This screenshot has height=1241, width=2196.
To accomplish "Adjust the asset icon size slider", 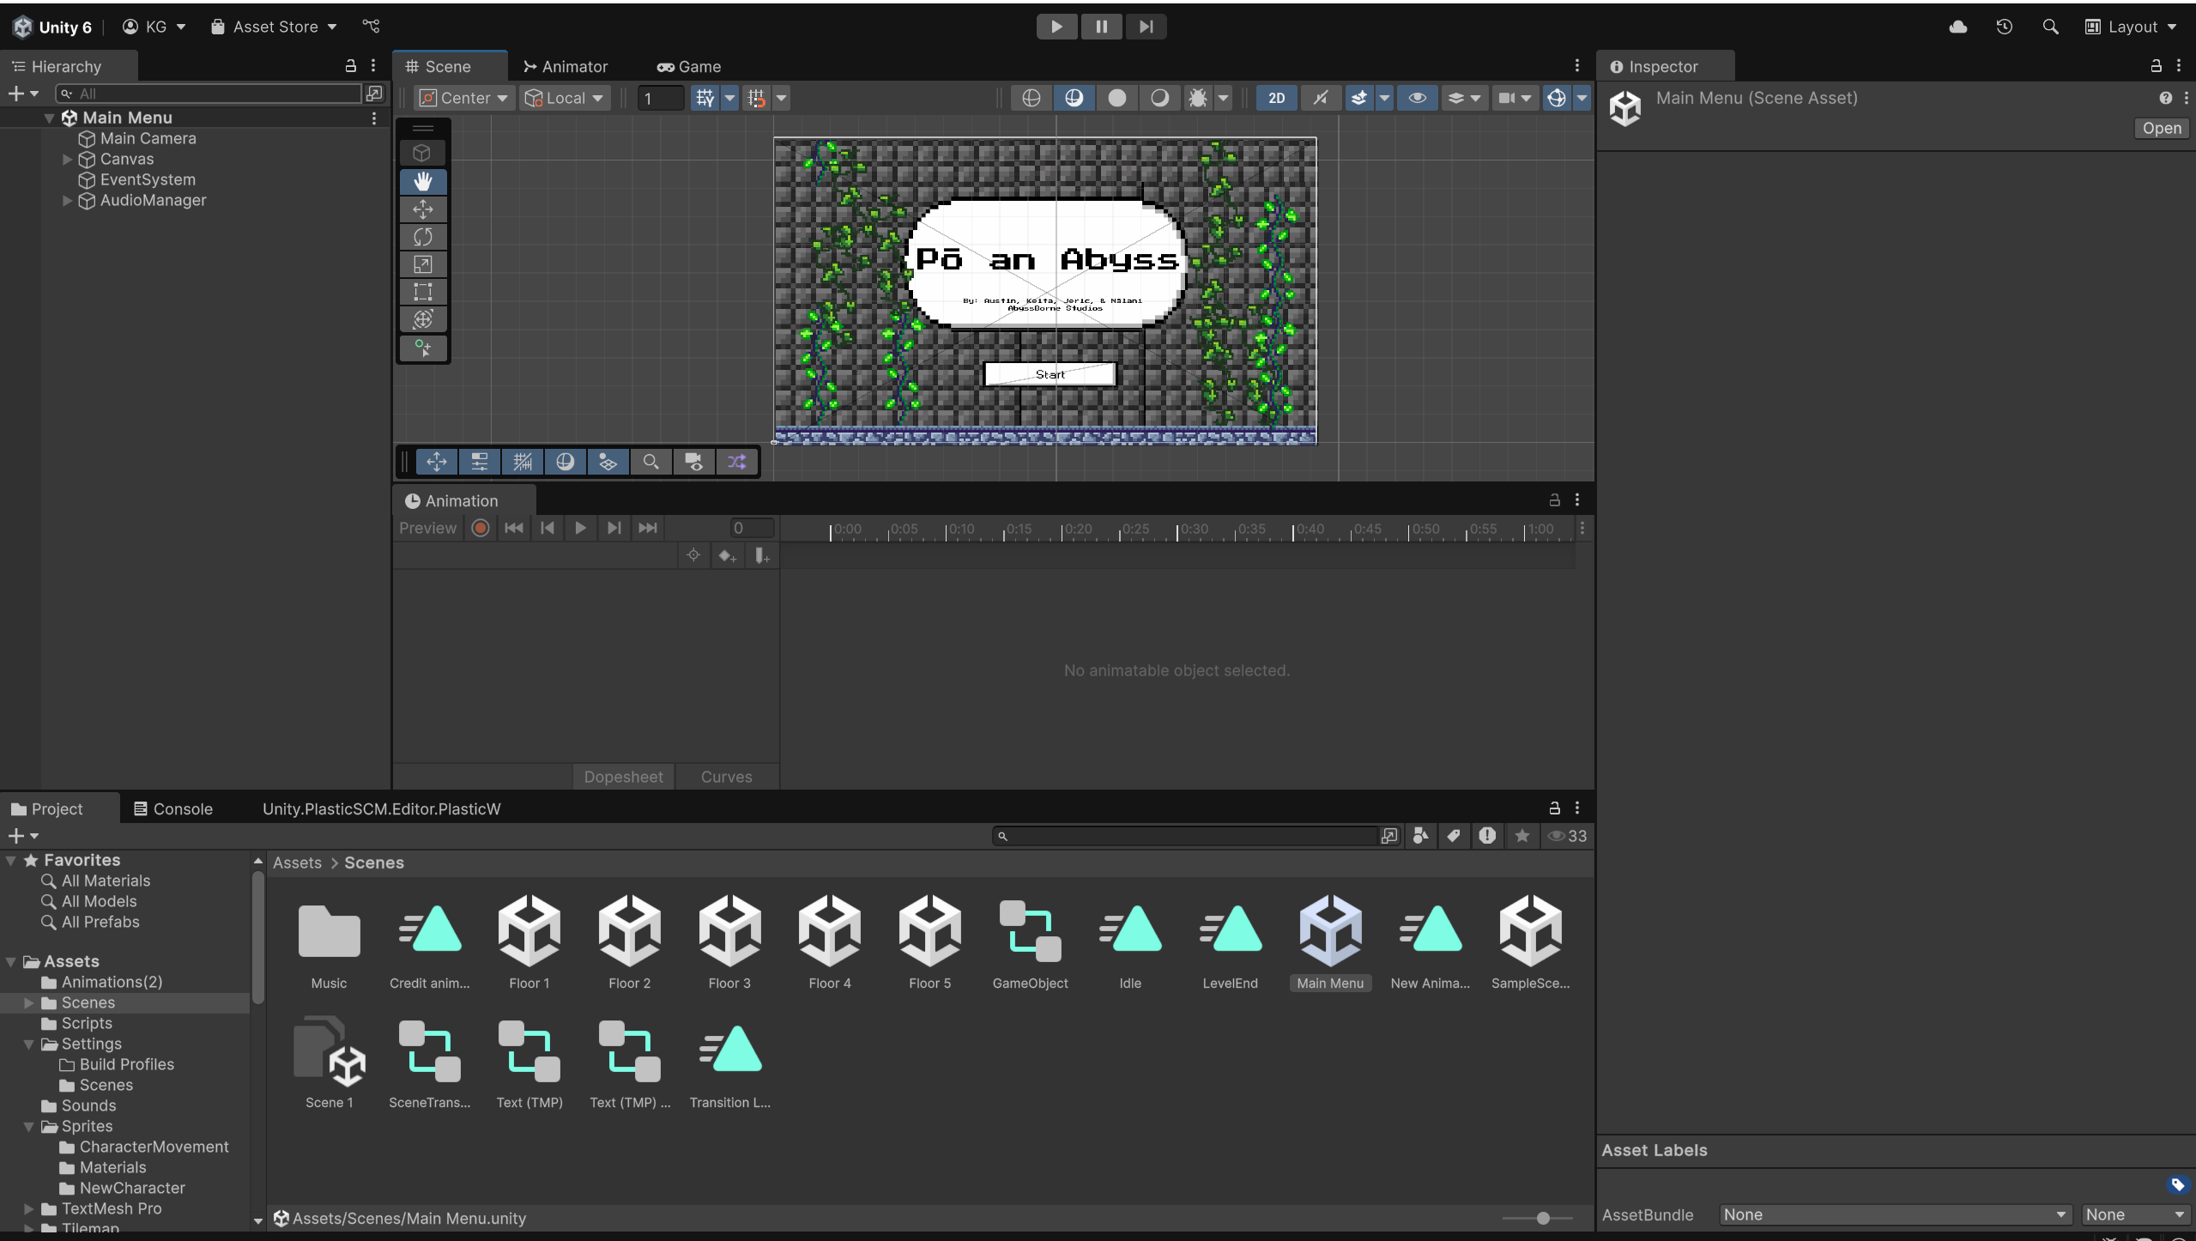I will click(x=1542, y=1218).
